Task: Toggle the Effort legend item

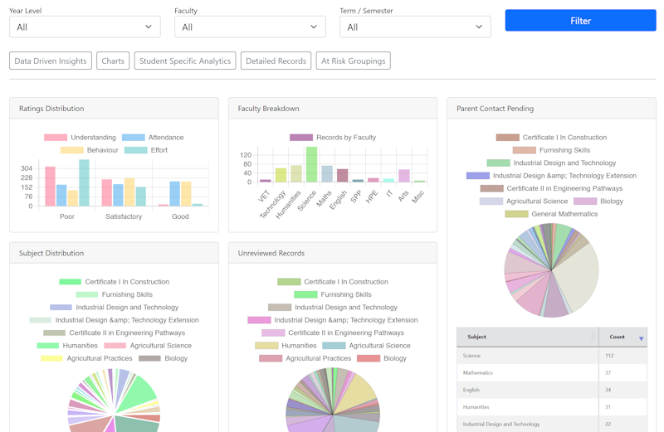Action: pos(146,150)
